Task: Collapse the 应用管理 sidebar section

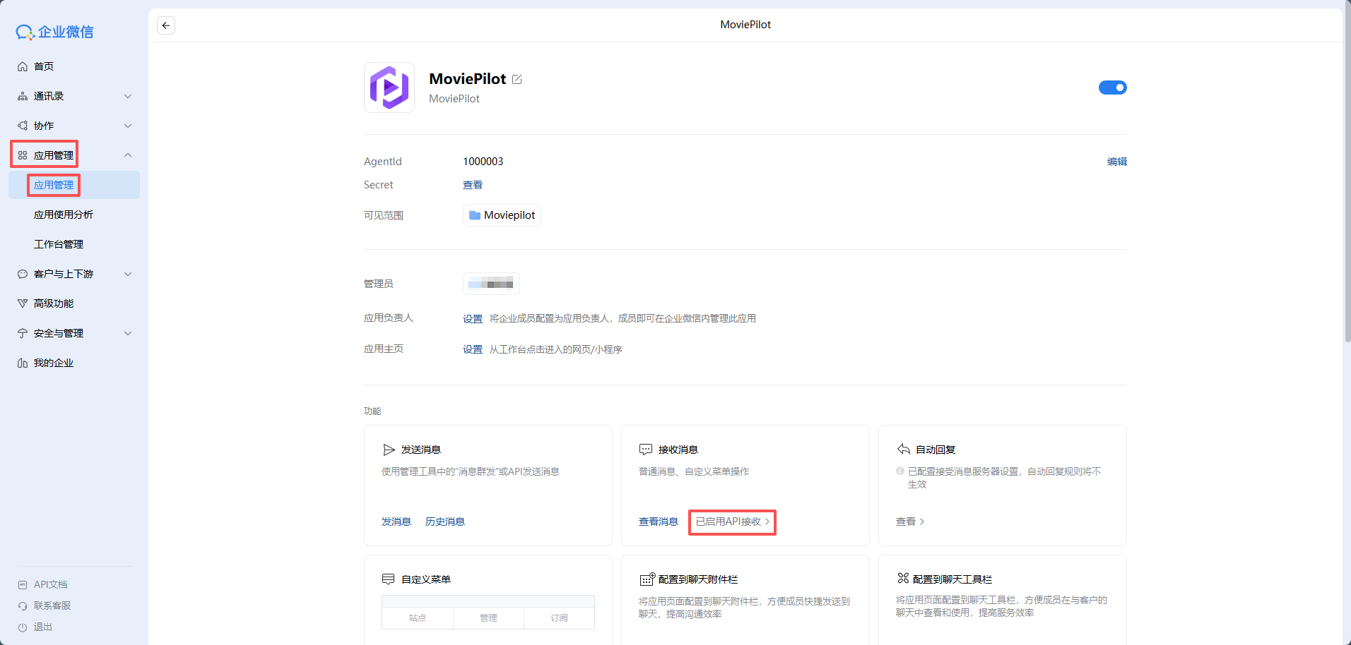Action: click(x=128, y=155)
